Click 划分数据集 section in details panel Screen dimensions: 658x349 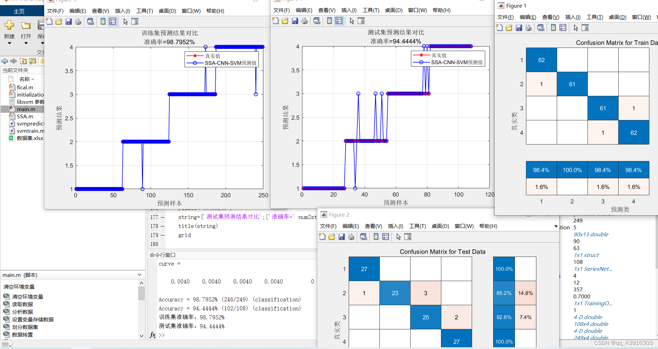25,327
